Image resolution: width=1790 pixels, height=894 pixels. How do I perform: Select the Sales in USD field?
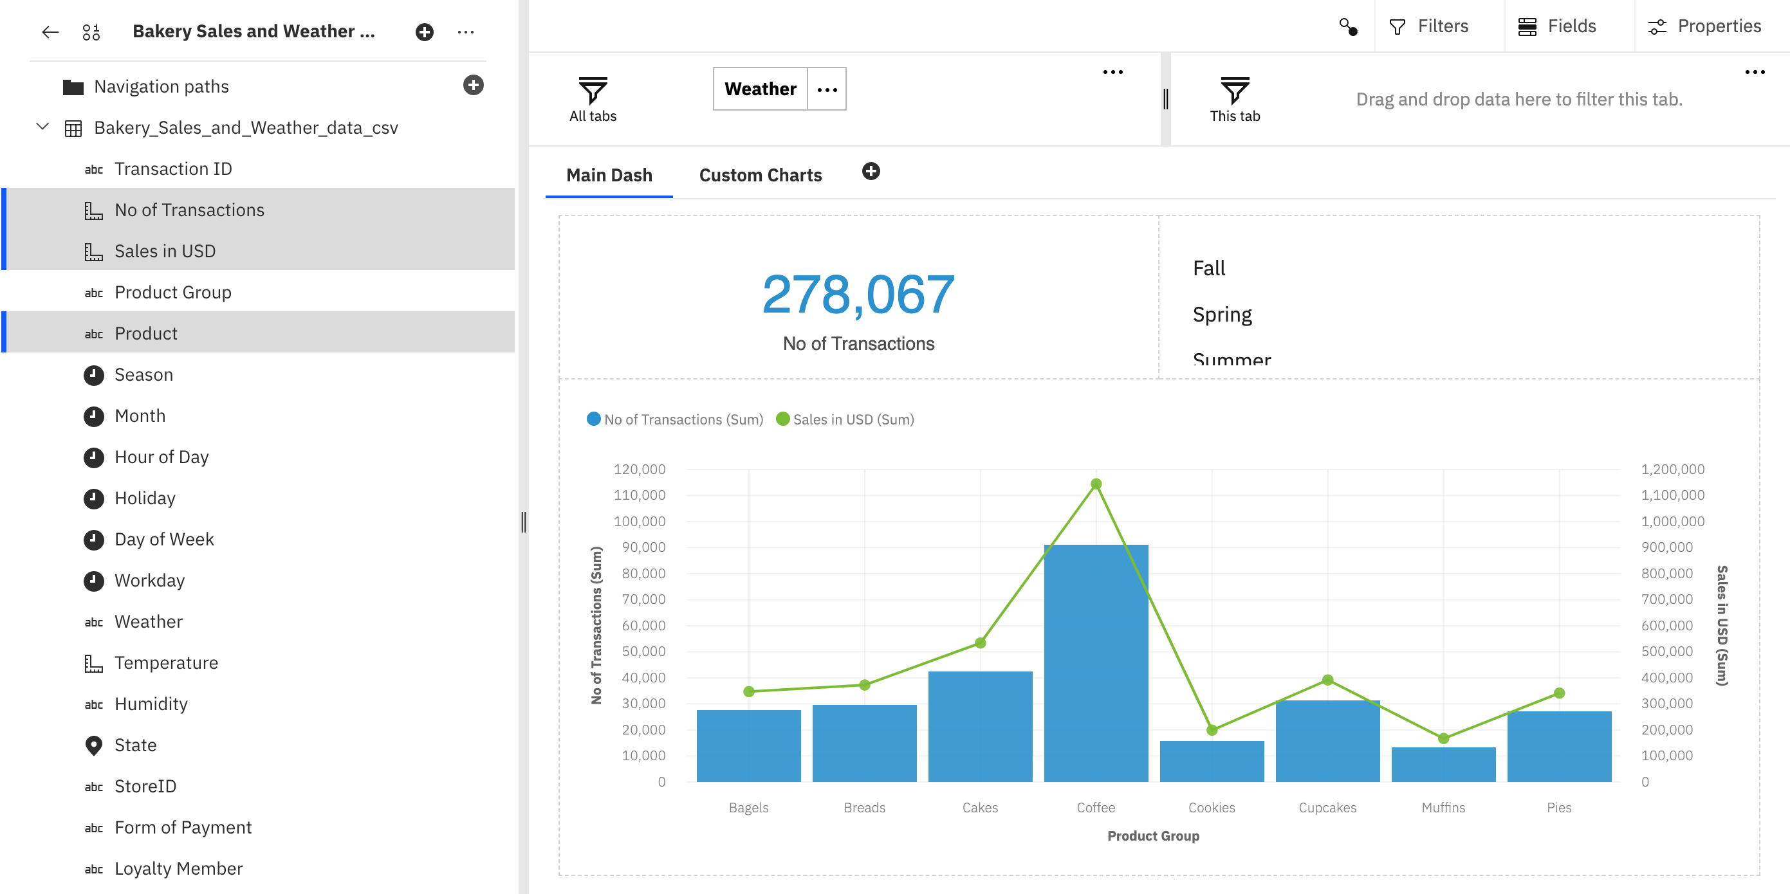[x=164, y=250]
